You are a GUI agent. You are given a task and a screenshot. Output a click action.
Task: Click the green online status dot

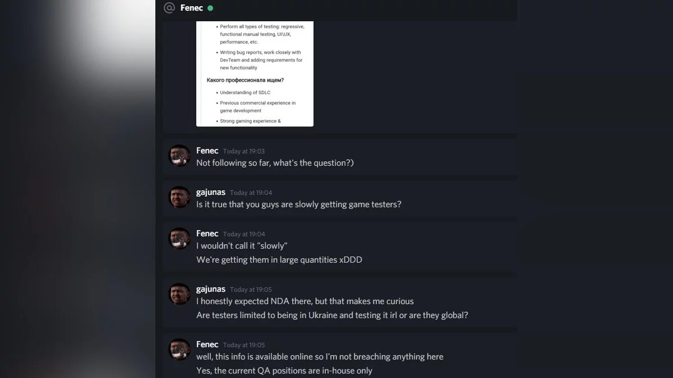[210, 8]
